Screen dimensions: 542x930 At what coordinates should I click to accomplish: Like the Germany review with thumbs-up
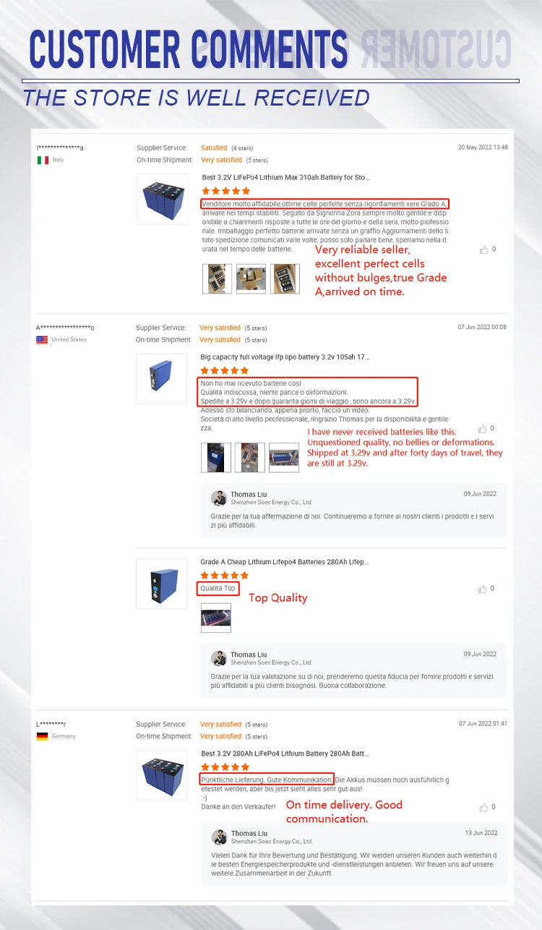483,807
